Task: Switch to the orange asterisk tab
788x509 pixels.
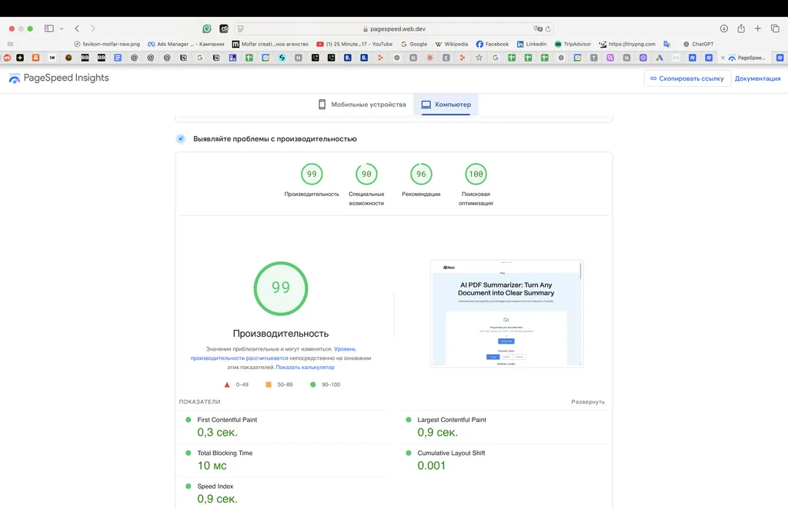Action: coord(429,58)
